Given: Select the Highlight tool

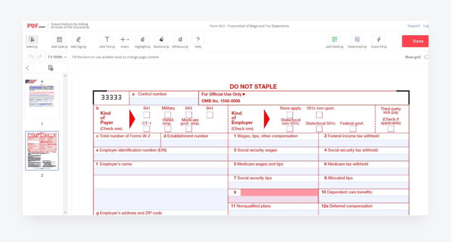Looking at the screenshot, I should pos(142,40).
